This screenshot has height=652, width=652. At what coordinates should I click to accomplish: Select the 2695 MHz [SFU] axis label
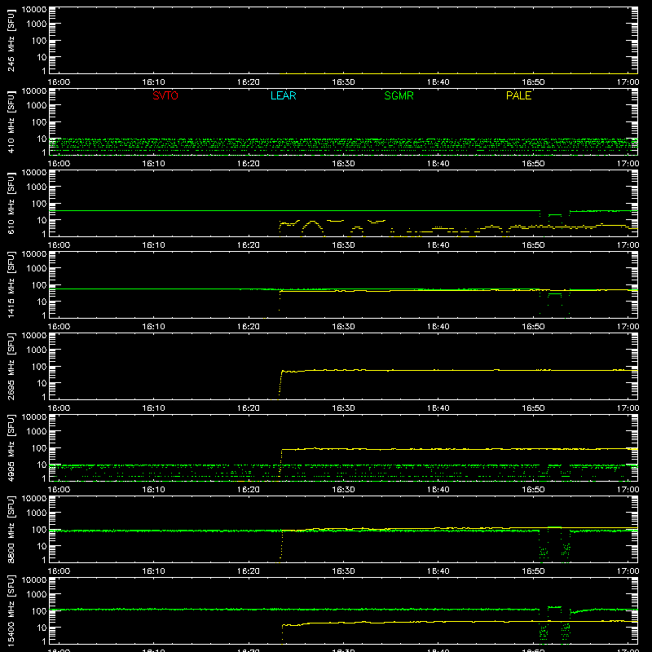(11, 366)
